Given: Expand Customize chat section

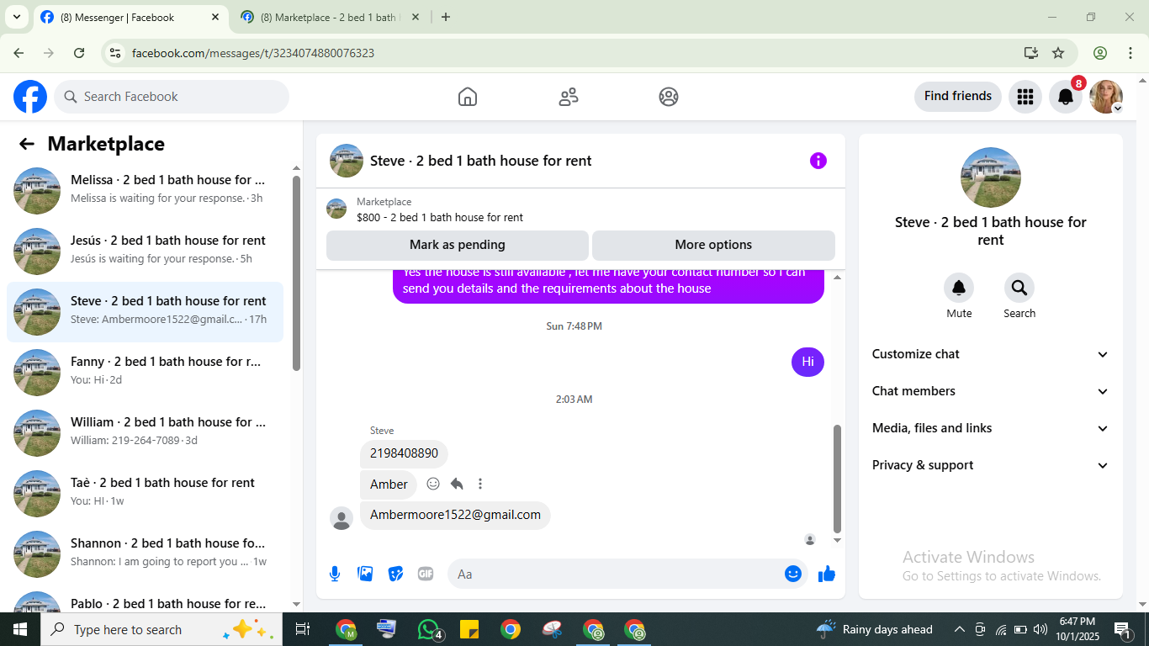Looking at the screenshot, I should [x=991, y=354].
